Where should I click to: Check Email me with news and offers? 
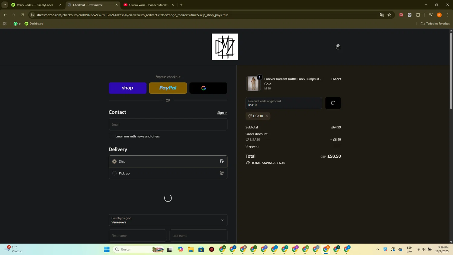(x=111, y=136)
